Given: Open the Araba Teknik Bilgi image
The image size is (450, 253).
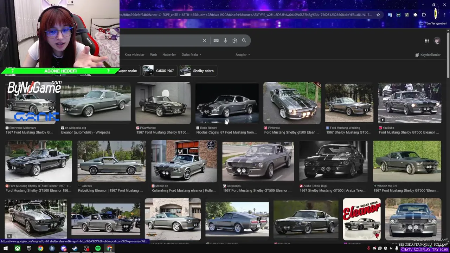Looking at the screenshot, I should (x=333, y=161).
